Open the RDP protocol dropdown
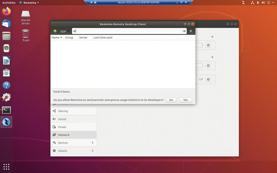Screen dimensions: 277x173 tap(65, 31)
